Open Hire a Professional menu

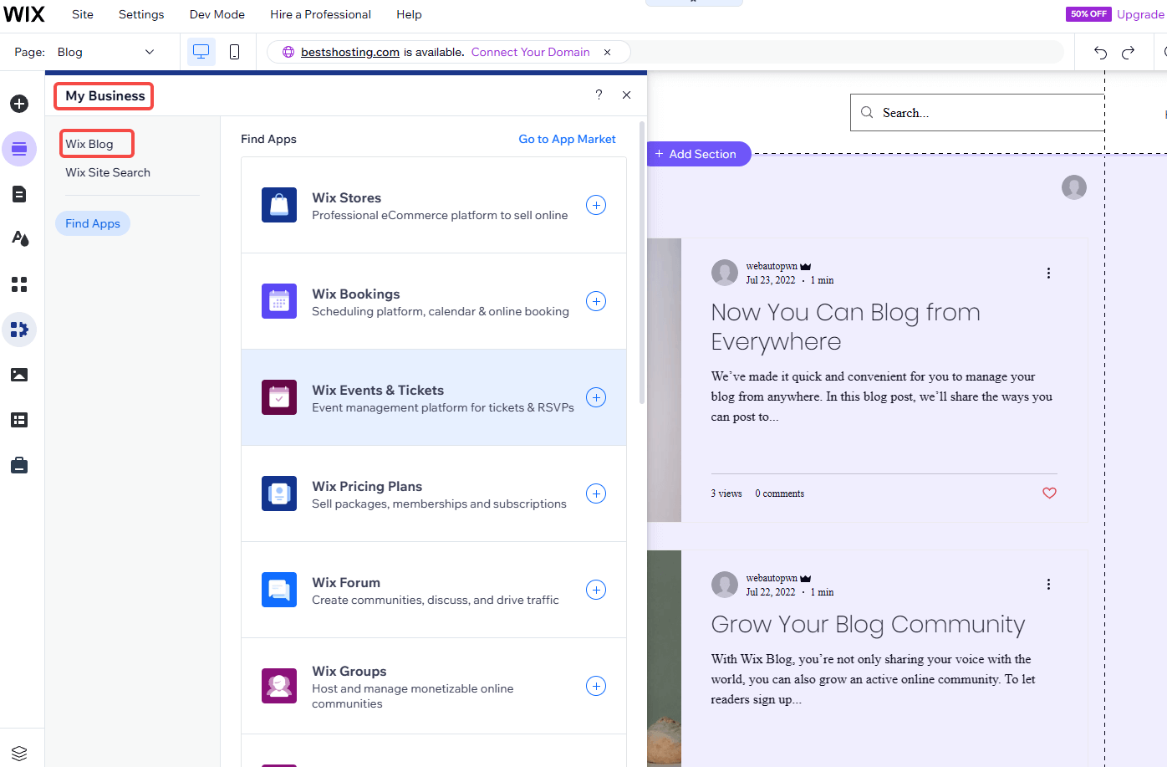[x=320, y=14]
